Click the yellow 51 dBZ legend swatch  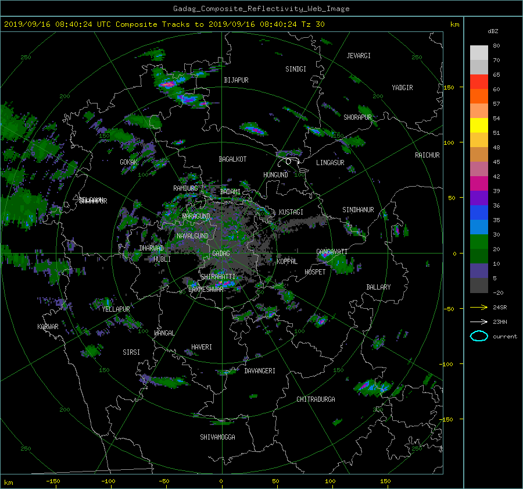pyautogui.click(x=479, y=126)
